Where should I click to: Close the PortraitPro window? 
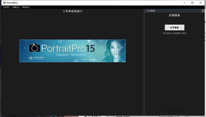click(x=201, y=3)
